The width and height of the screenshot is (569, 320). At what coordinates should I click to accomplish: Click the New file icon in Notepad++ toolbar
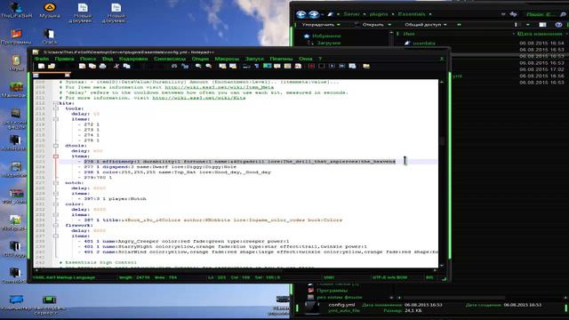(42, 66)
